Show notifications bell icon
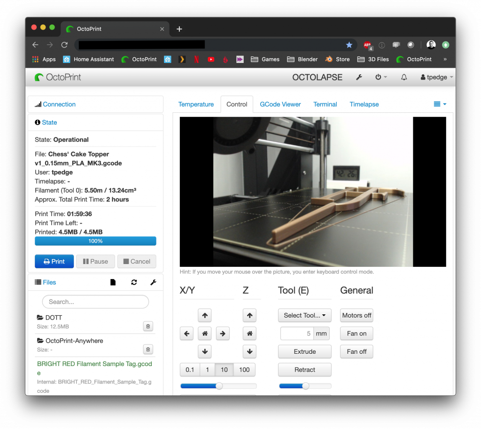The image size is (481, 429). [x=404, y=78]
